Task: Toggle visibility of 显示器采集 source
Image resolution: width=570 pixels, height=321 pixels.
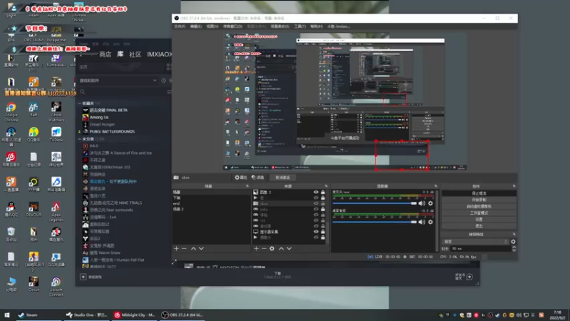Action: tap(316, 231)
